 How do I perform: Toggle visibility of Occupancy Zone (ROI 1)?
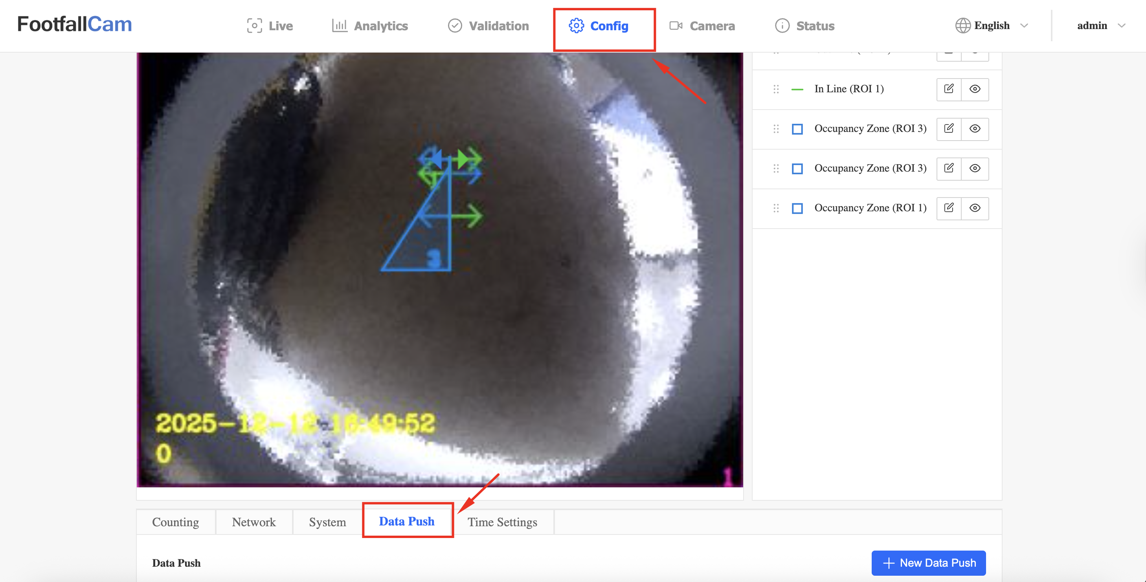(x=975, y=208)
